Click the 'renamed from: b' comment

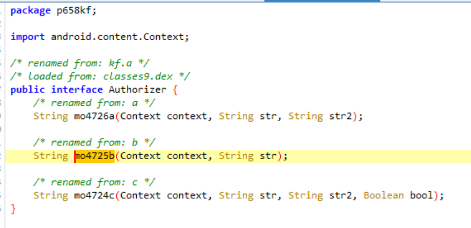click(94, 143)
